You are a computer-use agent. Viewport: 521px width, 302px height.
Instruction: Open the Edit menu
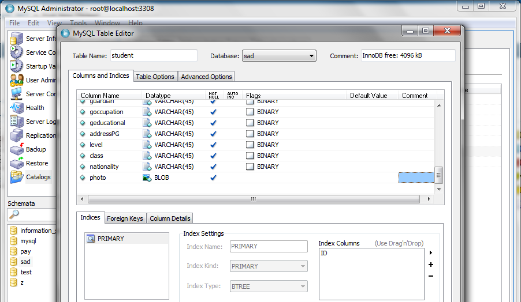34,23
